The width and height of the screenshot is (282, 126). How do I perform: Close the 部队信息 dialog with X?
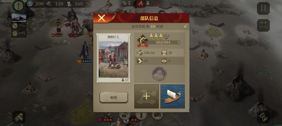point(101,18)
